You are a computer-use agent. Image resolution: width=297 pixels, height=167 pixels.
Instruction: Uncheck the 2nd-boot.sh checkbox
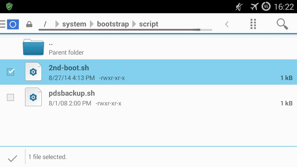pyautogui.click(x=10, y=72)
